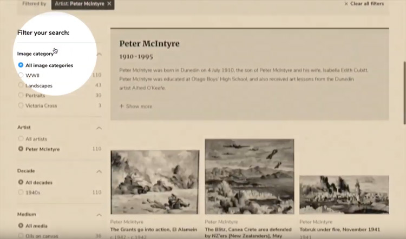406x239 pixels.
Task: Click title The Grants go into action, El Alamein
Action: click(154, 229)
